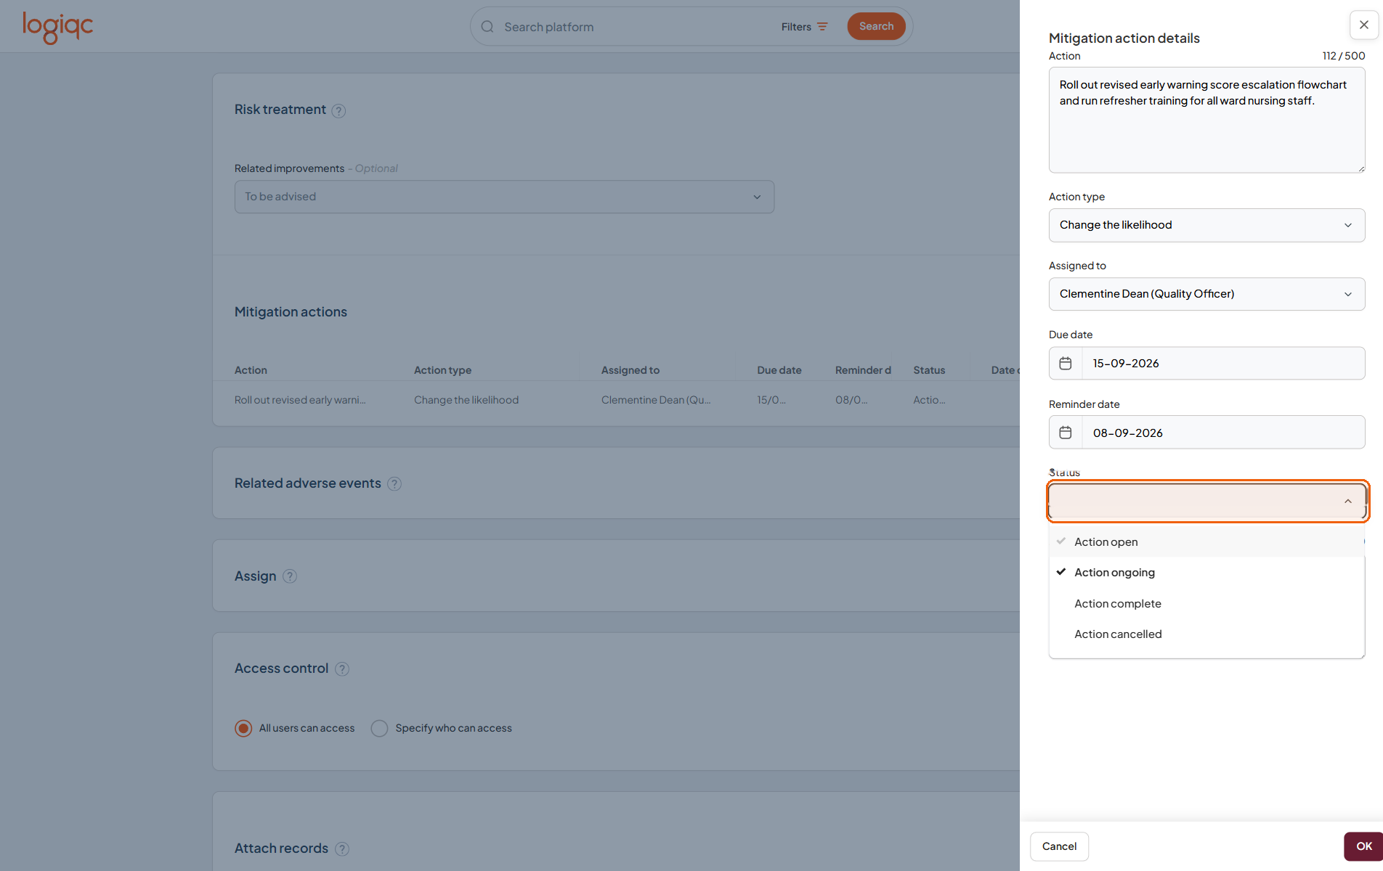Show help icon next to Assign
This screenshot has height=871, width=1383.
[x=290, y=576]
